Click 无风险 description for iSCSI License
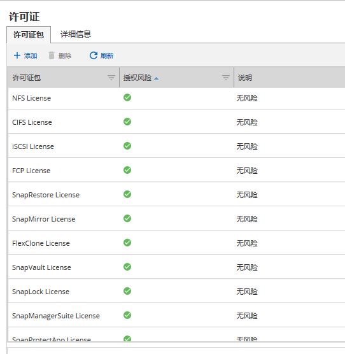This screenshot has height=354, width=345. point(247,146)
